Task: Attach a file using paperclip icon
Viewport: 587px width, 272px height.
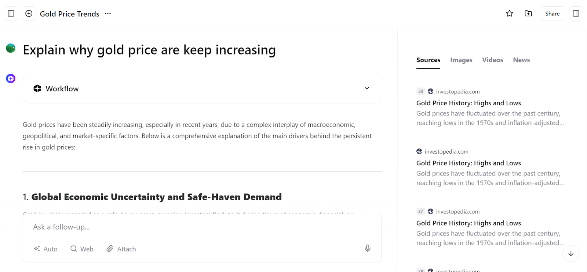Action: coord(121,249)
